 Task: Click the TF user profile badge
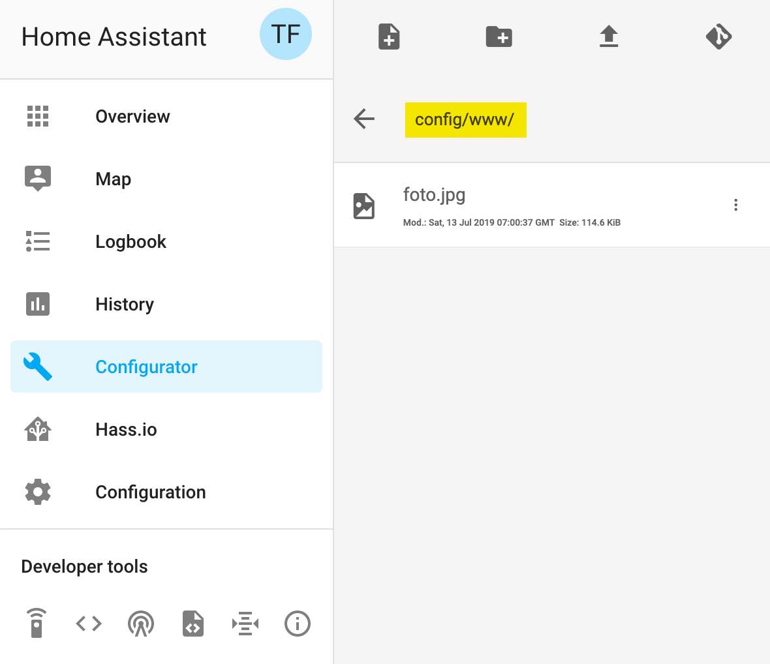[286, 35]
